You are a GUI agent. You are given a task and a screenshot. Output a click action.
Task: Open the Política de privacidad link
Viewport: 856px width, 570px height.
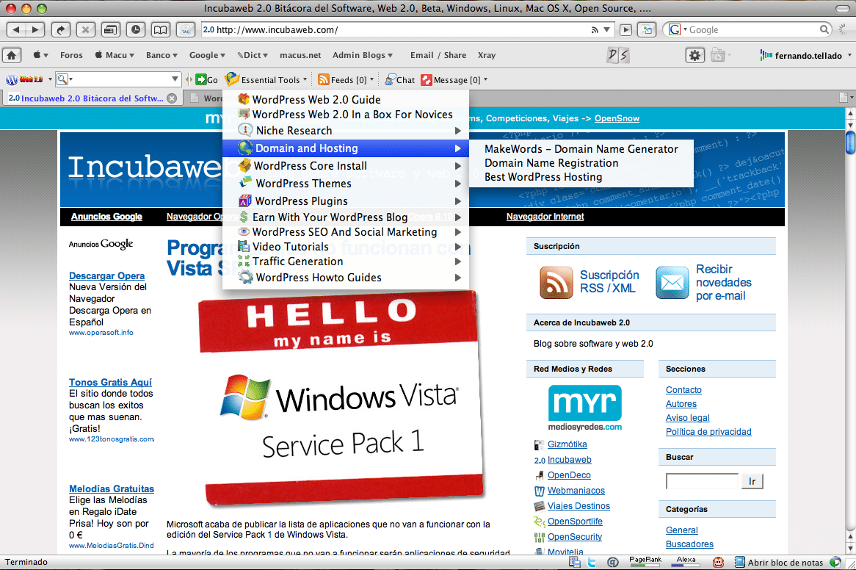pos(708,432)
